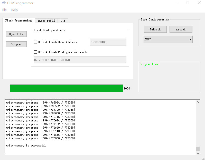Click the log line with 770116 / 773088

pyautogui.click(x=40, y=117)
